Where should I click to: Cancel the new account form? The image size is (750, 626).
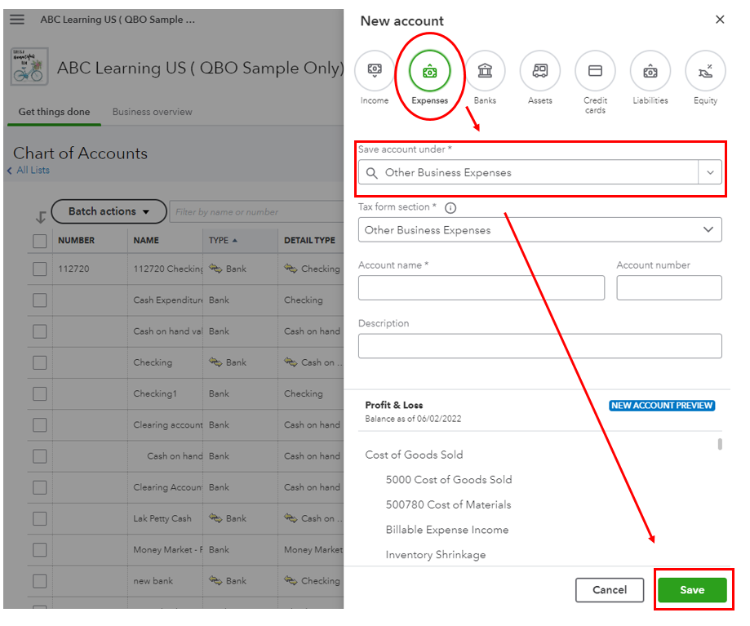point(610,590)
